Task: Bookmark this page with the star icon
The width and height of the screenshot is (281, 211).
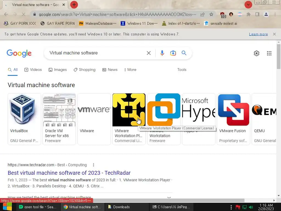Action: [x=211, y=14]
